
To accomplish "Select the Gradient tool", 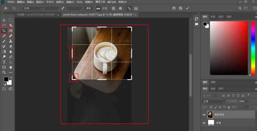I will pyautogui.click(x=4, y=51).
